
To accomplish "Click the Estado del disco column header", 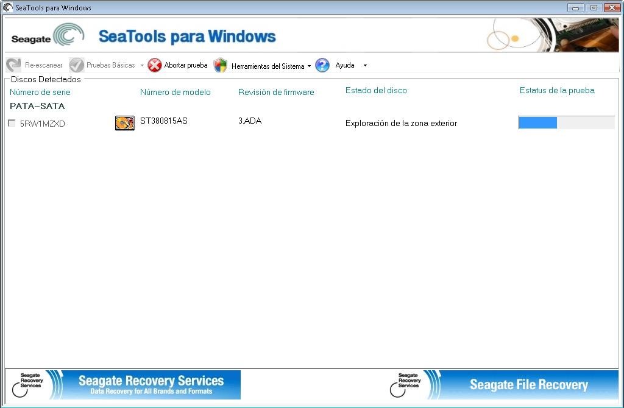I will click(x=376, y=90).
